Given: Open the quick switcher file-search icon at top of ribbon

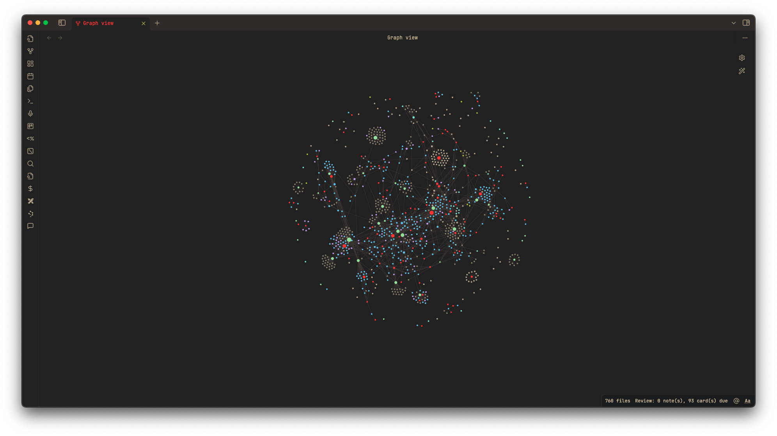Looking at the screenshot, I should pos(30,39).
